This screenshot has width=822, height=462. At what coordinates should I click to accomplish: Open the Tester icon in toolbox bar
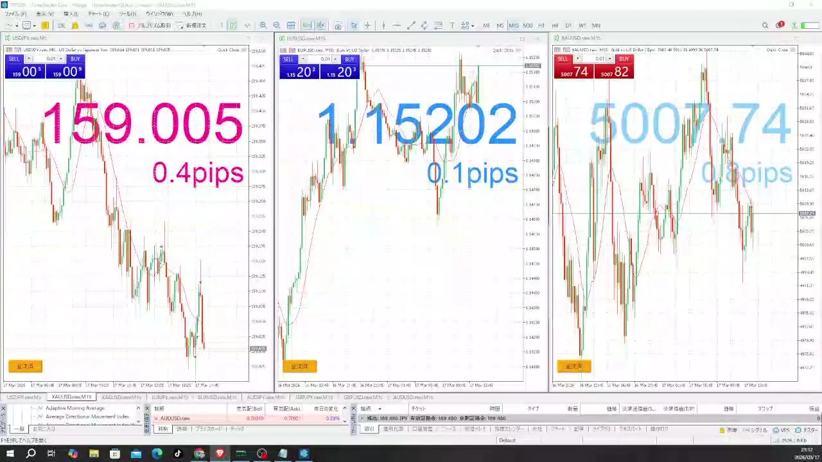(798, 430)
